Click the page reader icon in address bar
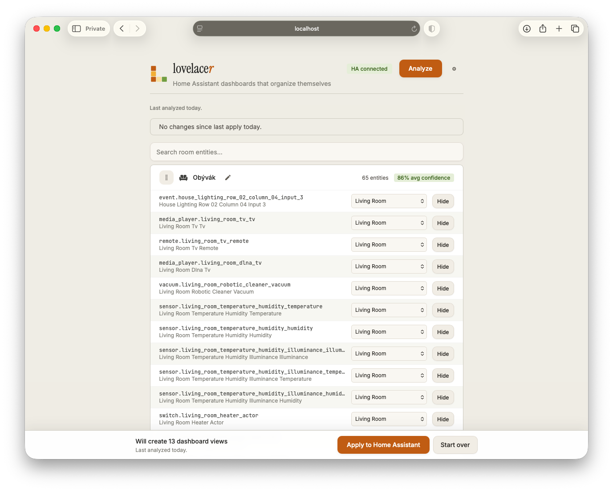 point(200,28)
